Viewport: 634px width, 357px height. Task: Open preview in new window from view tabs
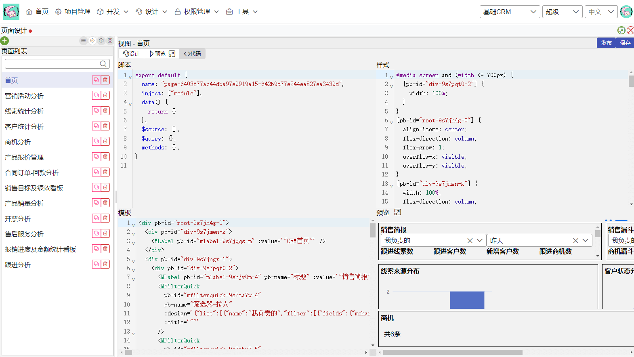pyautogui.click(x=172, y=54)
